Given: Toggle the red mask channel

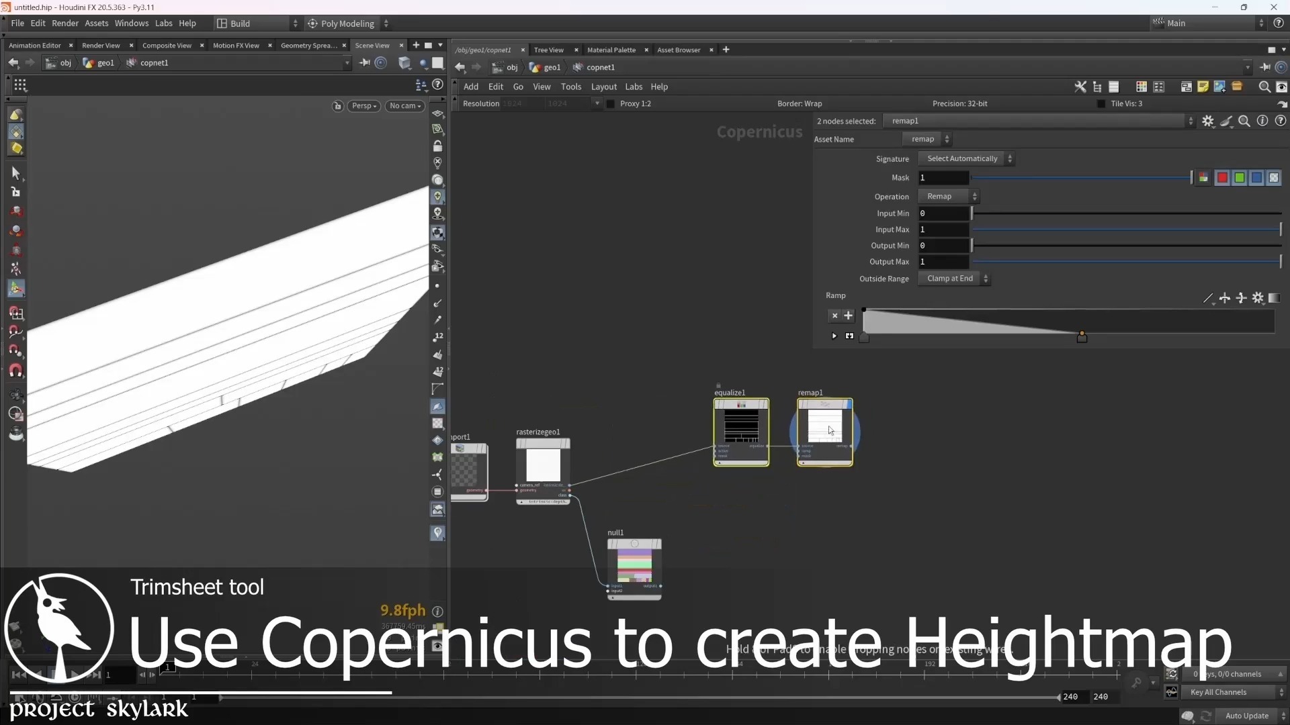Looking at the screenshot, I should [x=1222, y=178].
